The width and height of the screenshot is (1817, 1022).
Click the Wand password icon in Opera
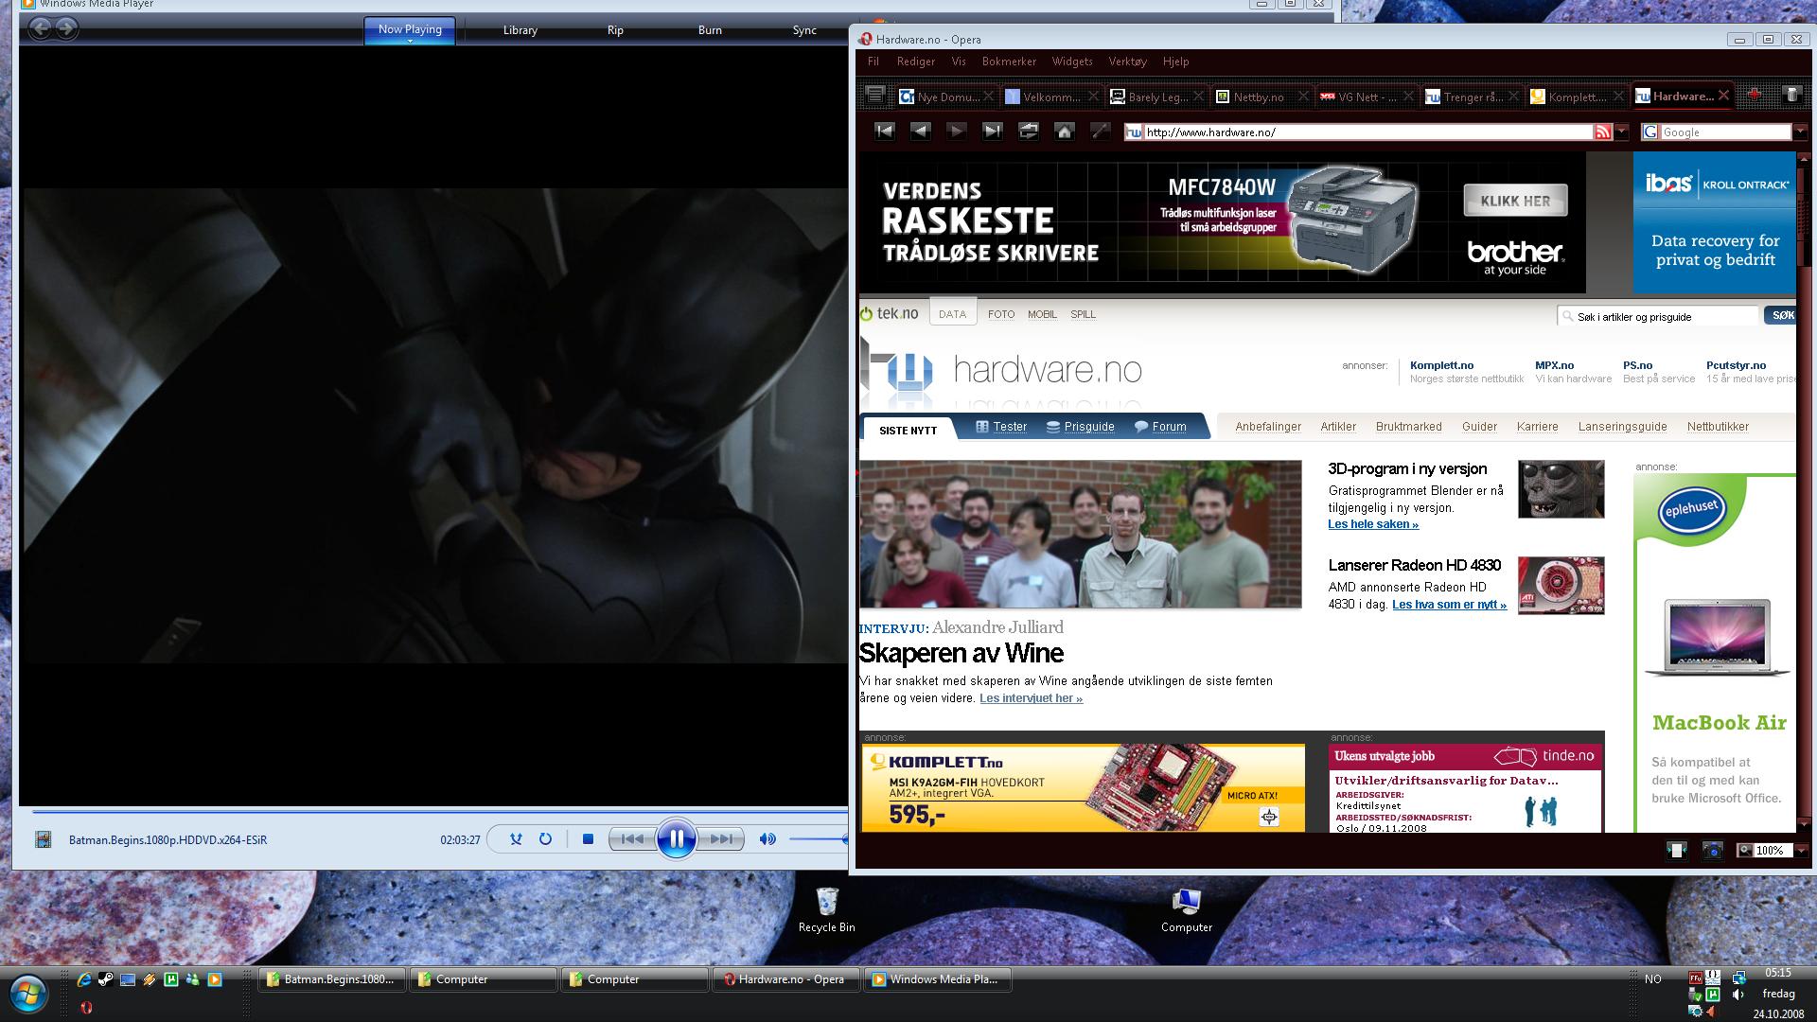(1100, 132)
